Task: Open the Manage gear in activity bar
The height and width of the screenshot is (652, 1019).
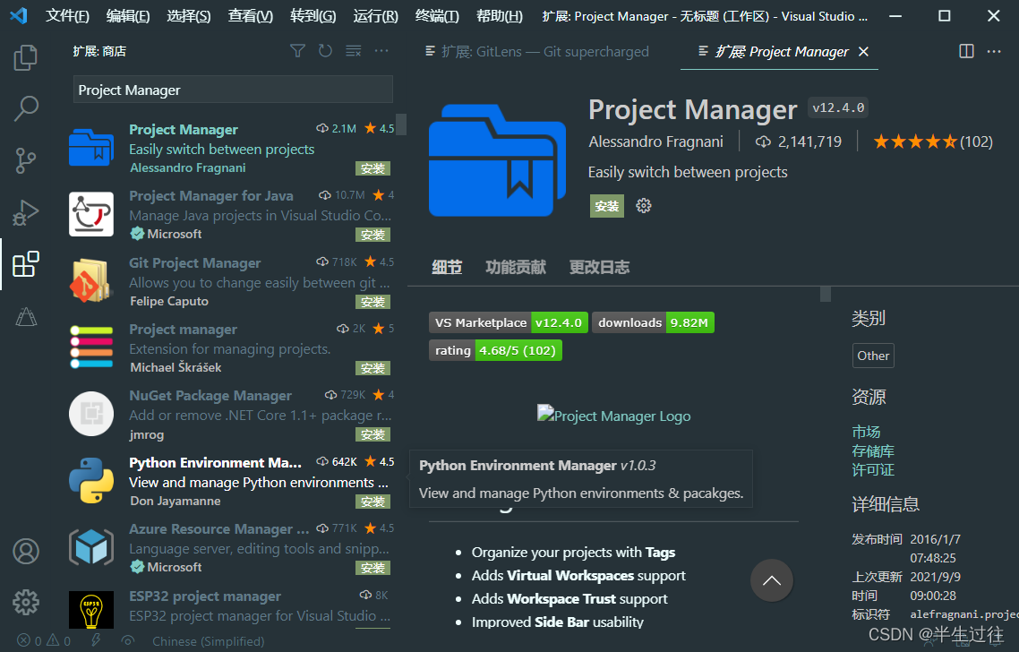Action: point(25,603)
